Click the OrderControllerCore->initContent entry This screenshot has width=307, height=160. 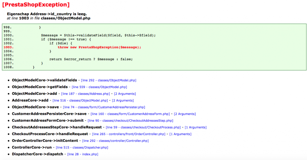pos(45,141)
